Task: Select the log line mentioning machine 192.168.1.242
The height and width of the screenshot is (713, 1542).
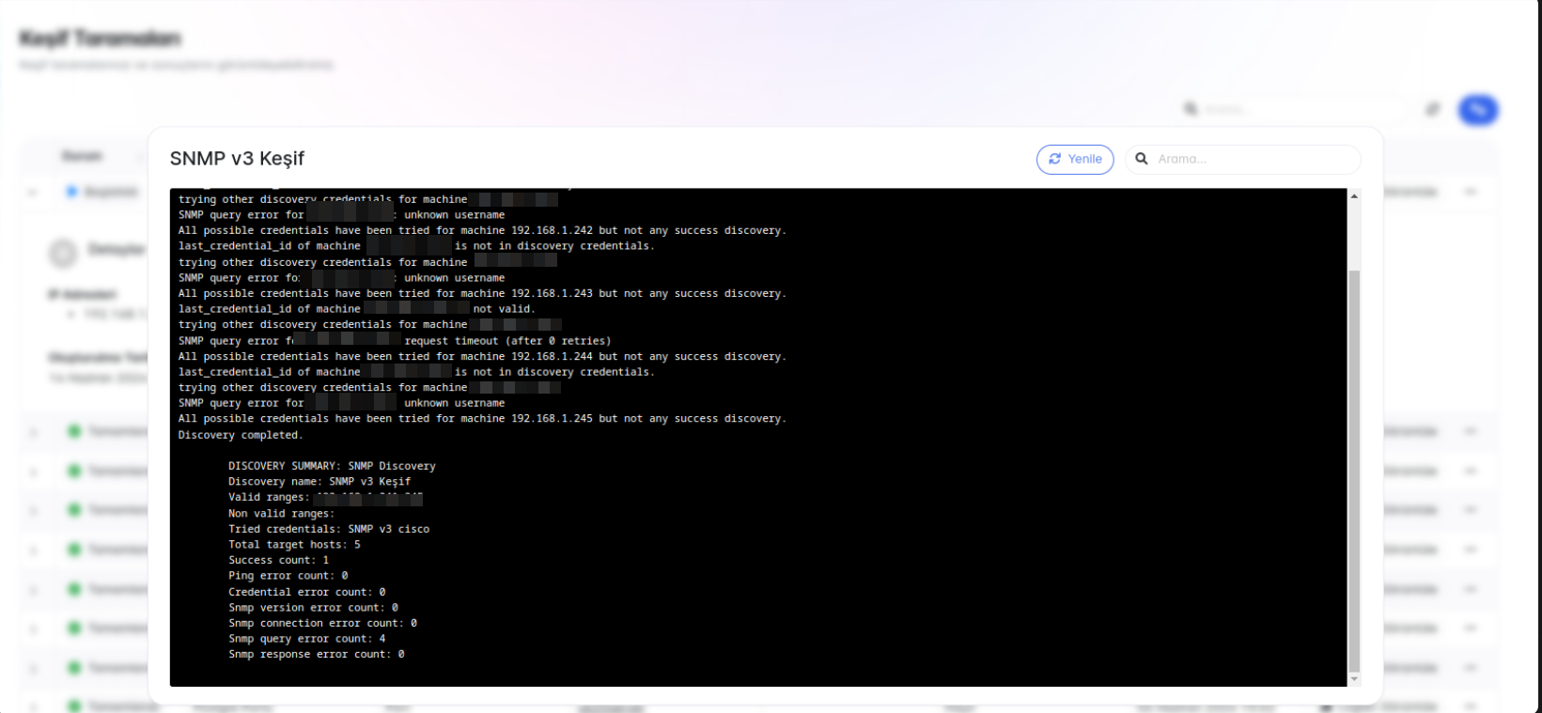Action: click(482, 230)
